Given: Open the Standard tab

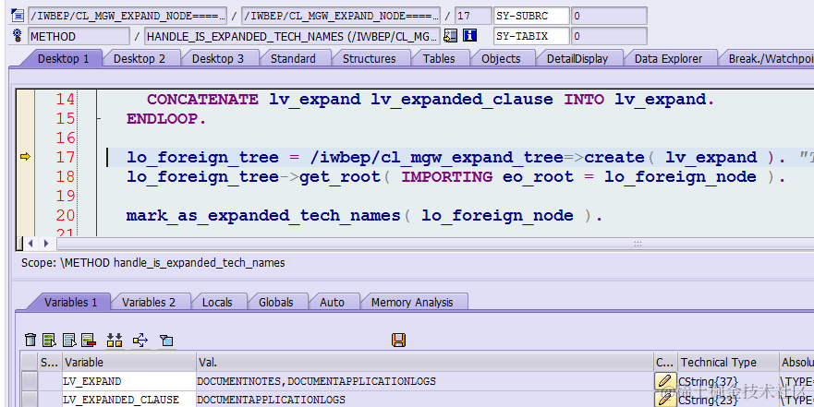Looking at the screenshot, I should (293, 58).
